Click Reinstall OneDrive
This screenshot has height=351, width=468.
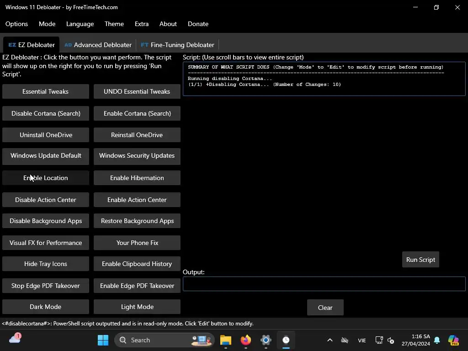(x=137, y=135)
